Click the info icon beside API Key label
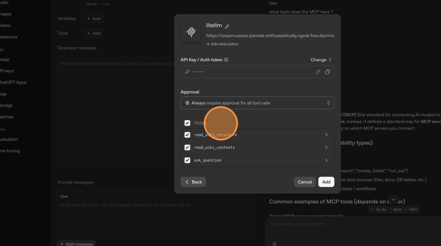Viewport: 441px width, 246px height. pyautogui.click(x=226, y=60)
